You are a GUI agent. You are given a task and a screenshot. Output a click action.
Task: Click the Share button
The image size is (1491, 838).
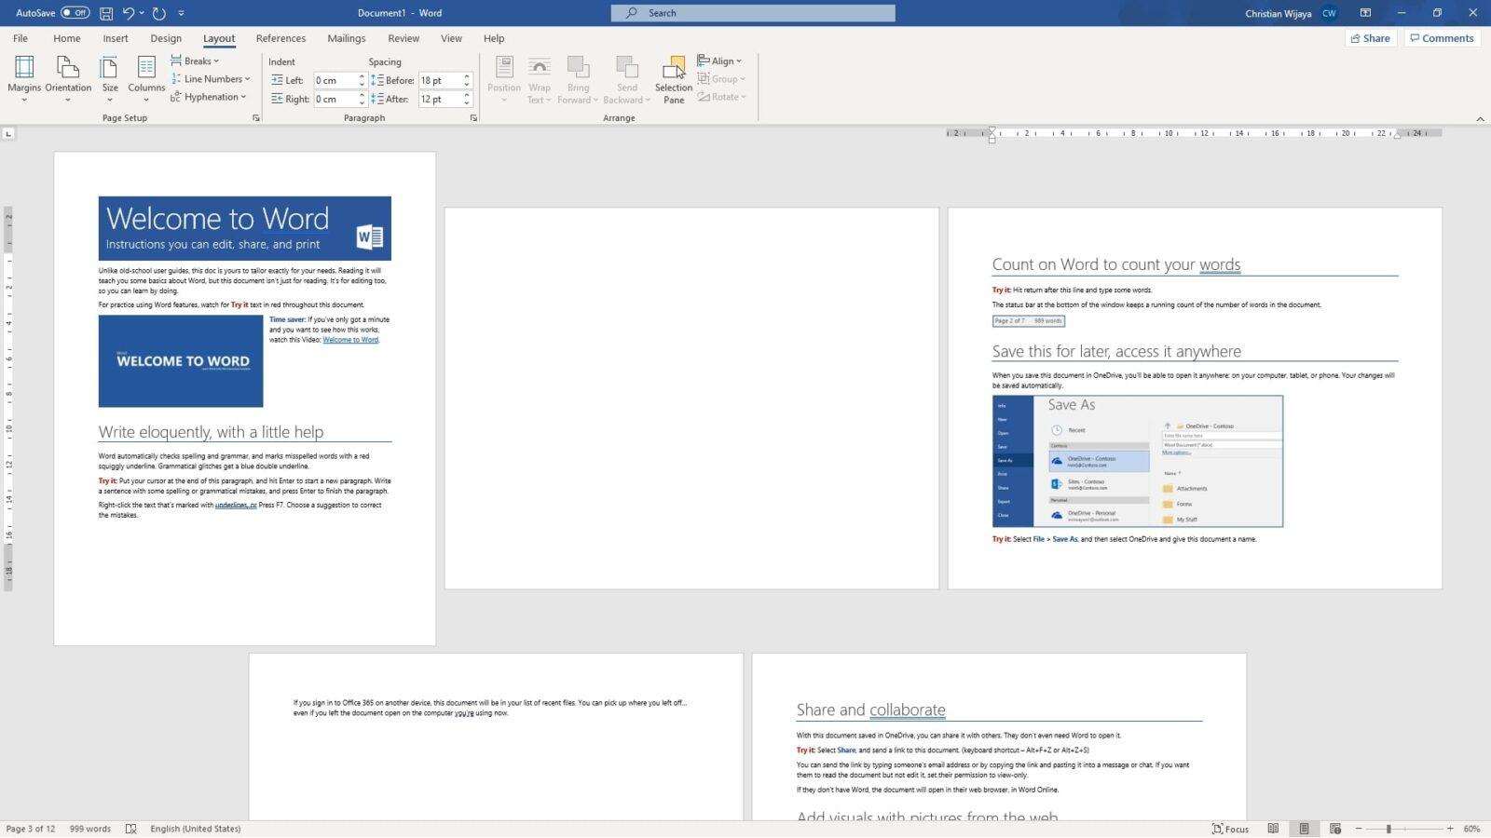click(x=1369, y=38)
